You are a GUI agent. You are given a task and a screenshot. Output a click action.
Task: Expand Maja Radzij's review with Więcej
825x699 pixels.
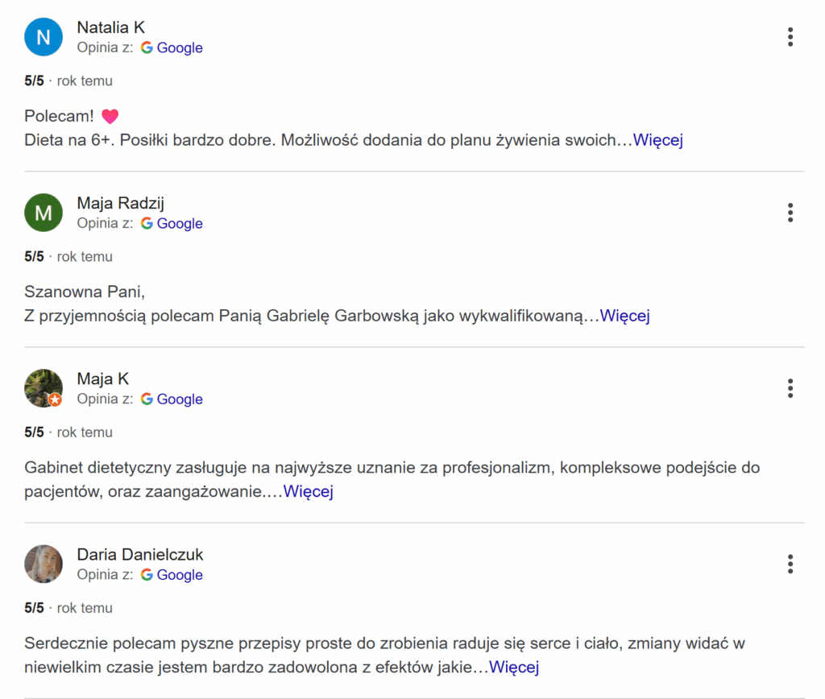(624, 316)
